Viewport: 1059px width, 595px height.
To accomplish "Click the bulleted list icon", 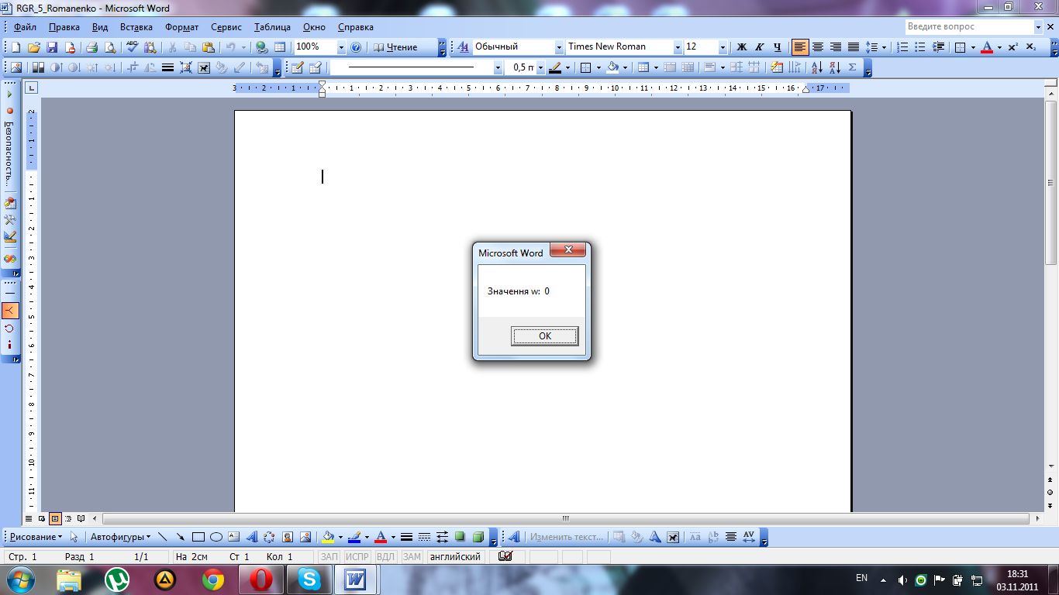I will [920, 47].
